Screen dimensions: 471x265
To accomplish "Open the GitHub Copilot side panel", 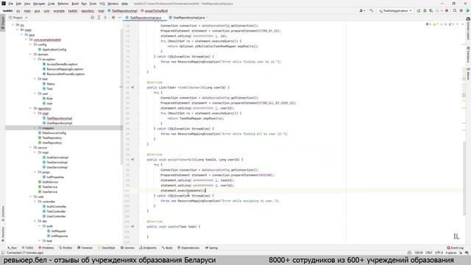I will [468, 28].
